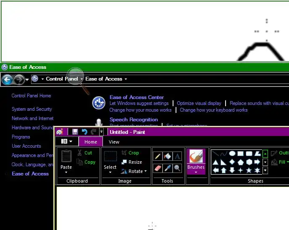
Task: Select the Eraser tool
Action: coord(158,168)
